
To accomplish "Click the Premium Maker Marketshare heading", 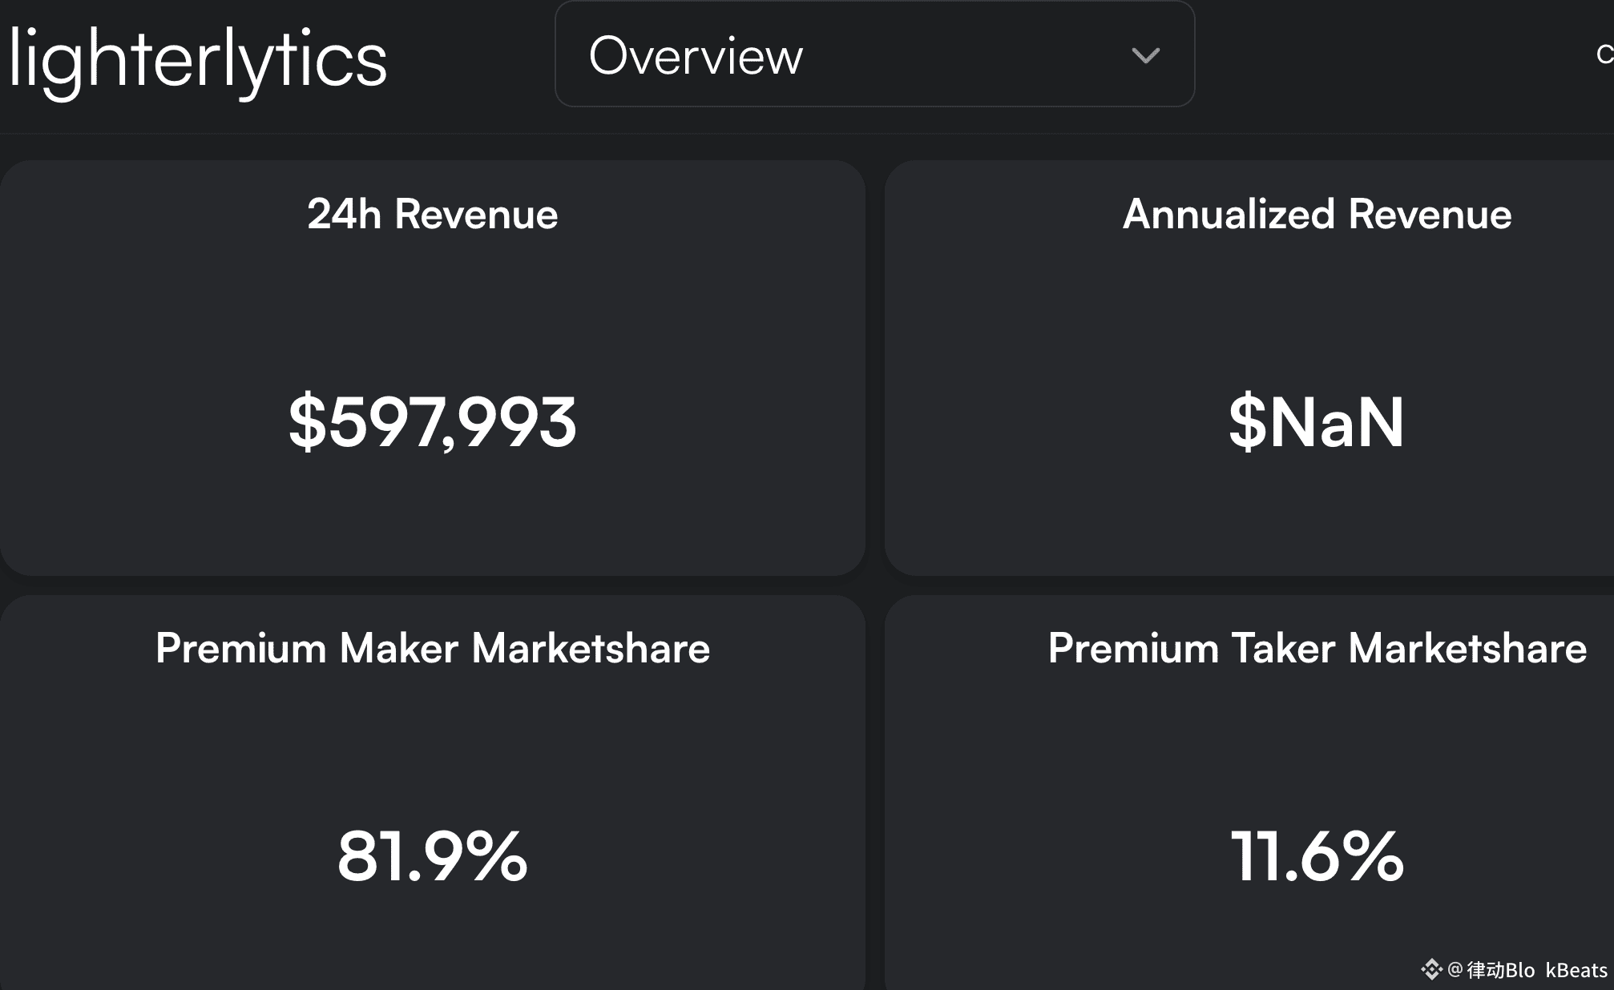I will [x=432, y=648].
